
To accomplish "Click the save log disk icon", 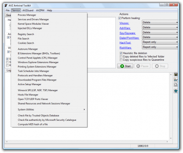I will click(176, 74).
